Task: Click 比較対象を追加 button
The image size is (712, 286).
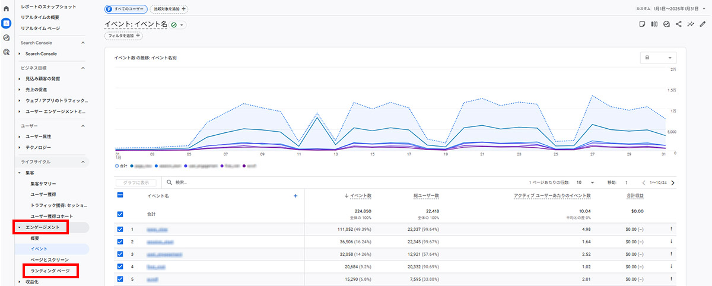Action: point(169,9)
